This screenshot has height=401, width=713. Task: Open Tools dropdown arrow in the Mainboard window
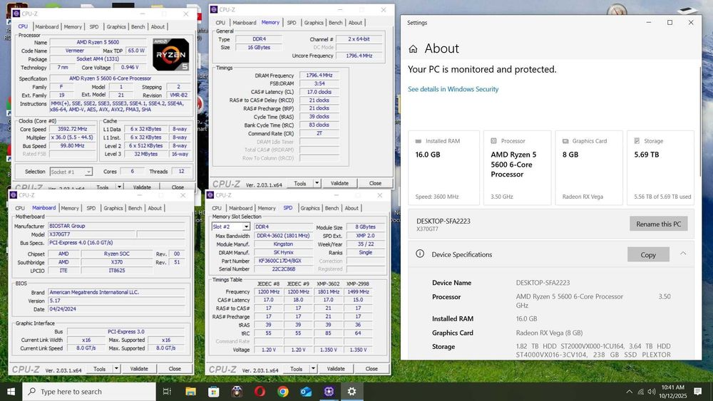[x=116, y=369]
